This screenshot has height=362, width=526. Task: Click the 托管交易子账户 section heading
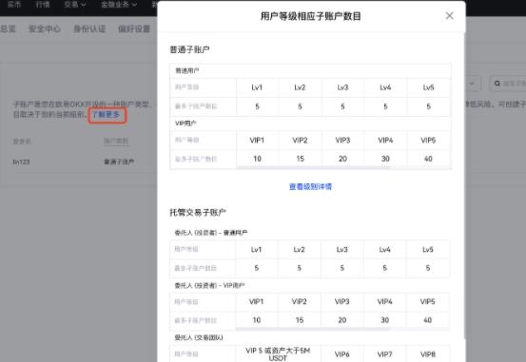(198, 213)
